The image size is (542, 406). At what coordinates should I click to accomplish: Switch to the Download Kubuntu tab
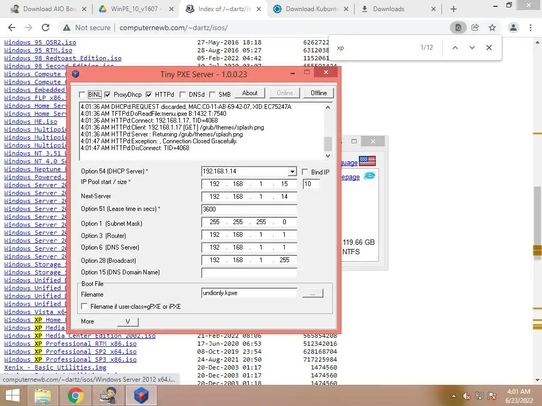tap(311, 10)
